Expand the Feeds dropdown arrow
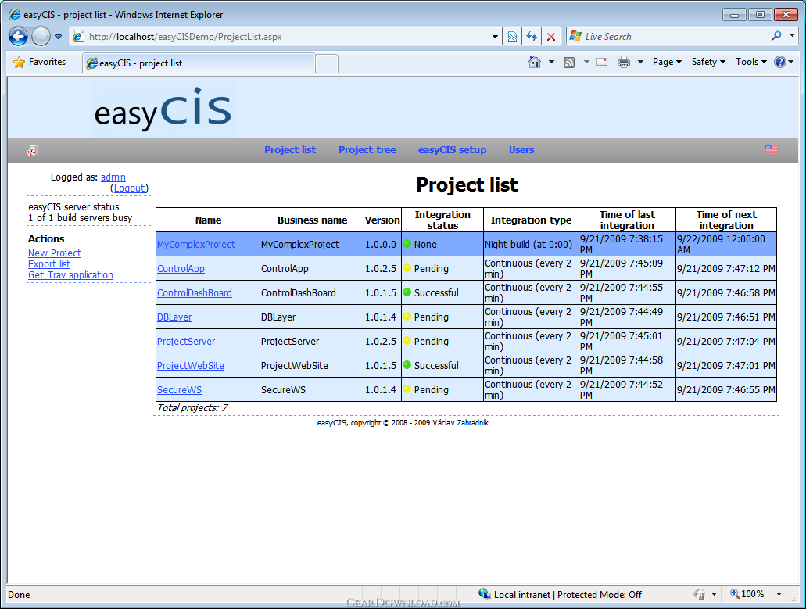The height and width of the screenshot is (609, 806). point(586,63)
